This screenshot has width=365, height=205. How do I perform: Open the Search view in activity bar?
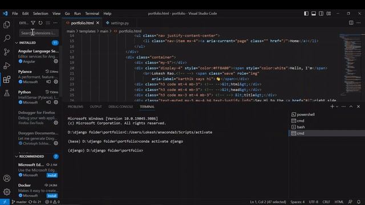tap(7, 38)
